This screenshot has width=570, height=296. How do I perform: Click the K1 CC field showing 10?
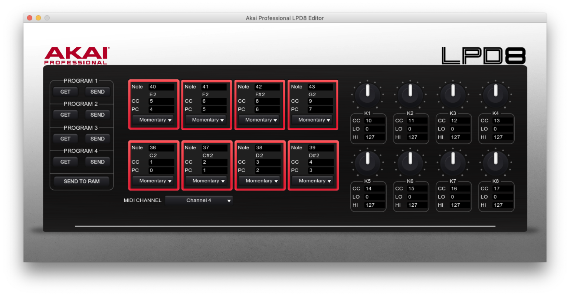374,121
